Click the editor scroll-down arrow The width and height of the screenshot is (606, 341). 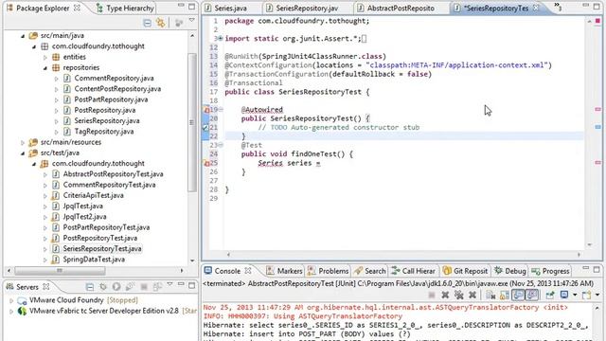pyautogui.click(x=589, y=244)
